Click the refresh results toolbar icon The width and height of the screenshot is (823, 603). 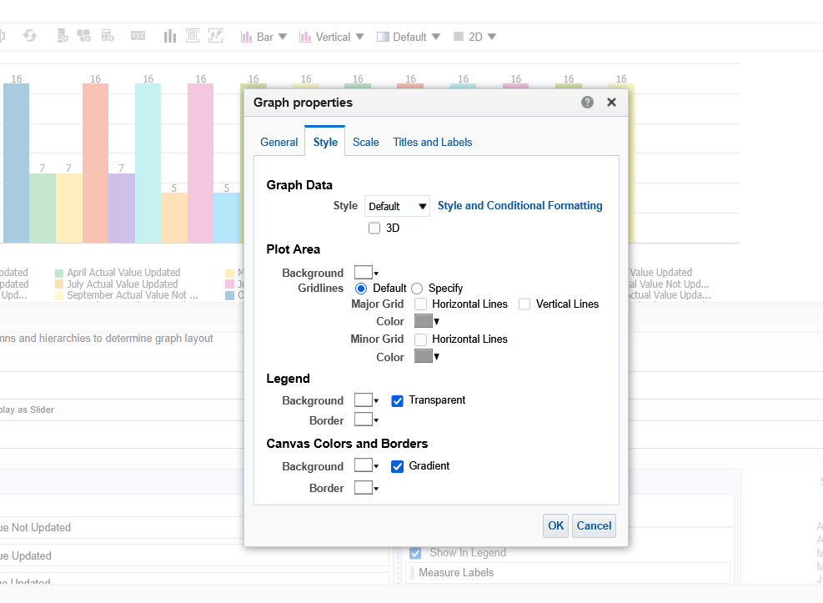click(x=30, y=36)
